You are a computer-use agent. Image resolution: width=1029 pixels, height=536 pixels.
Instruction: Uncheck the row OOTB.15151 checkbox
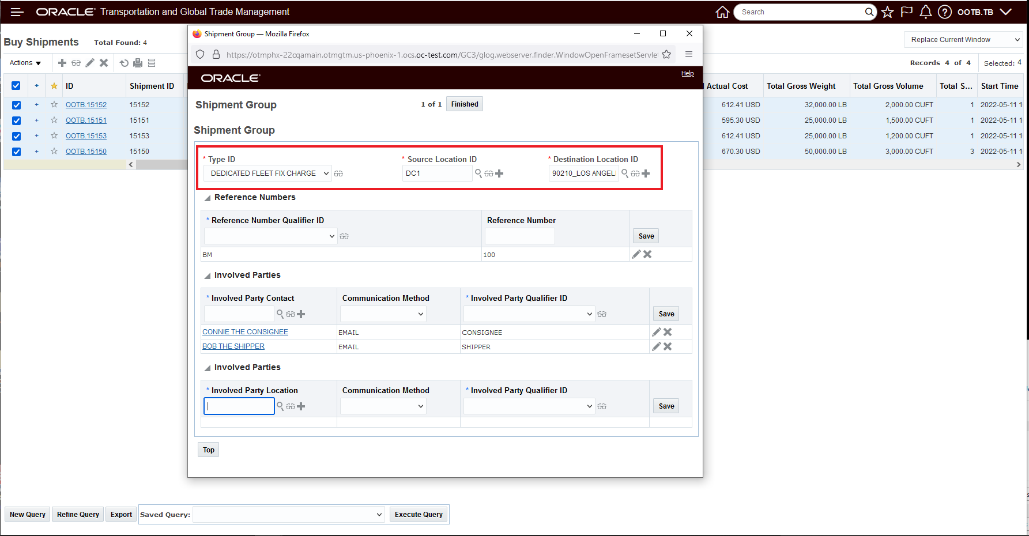[x=16, y=120]
